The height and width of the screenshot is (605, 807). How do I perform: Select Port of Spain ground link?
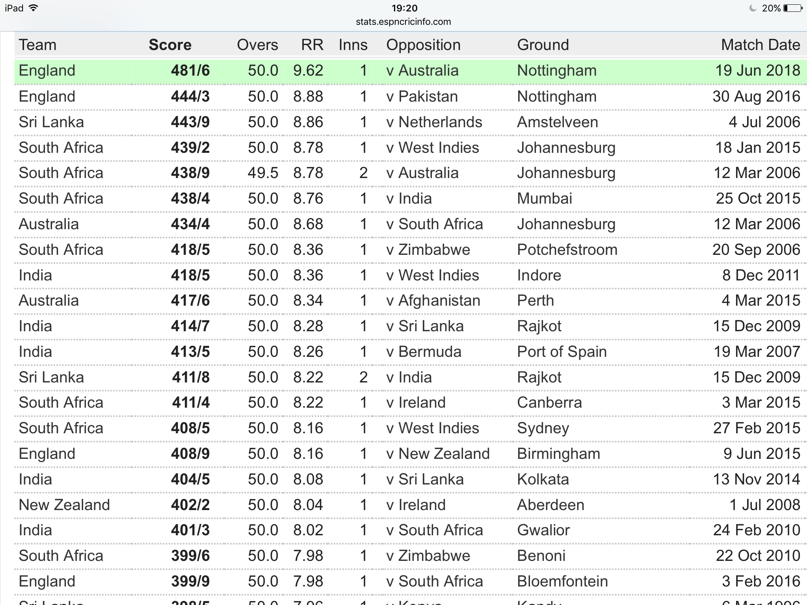(x=562, y=352)
